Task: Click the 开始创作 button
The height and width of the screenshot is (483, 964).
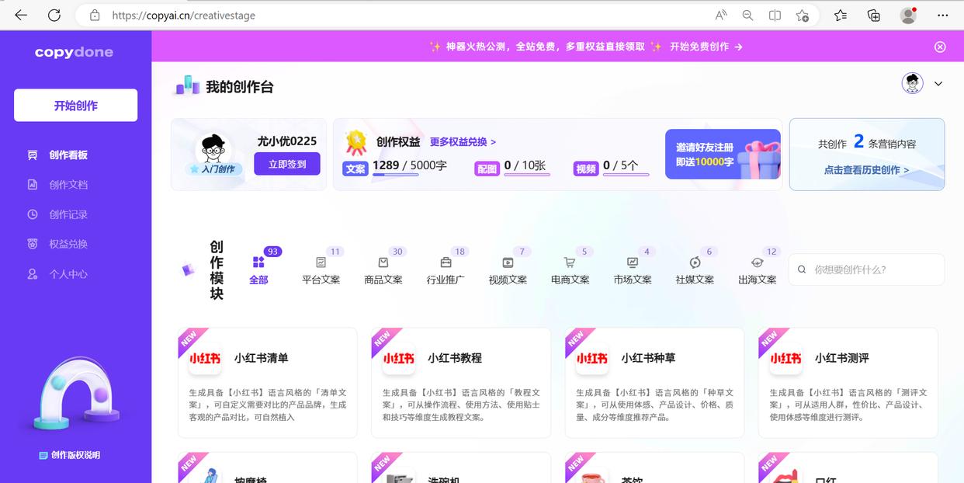Action: click(75, 105)
